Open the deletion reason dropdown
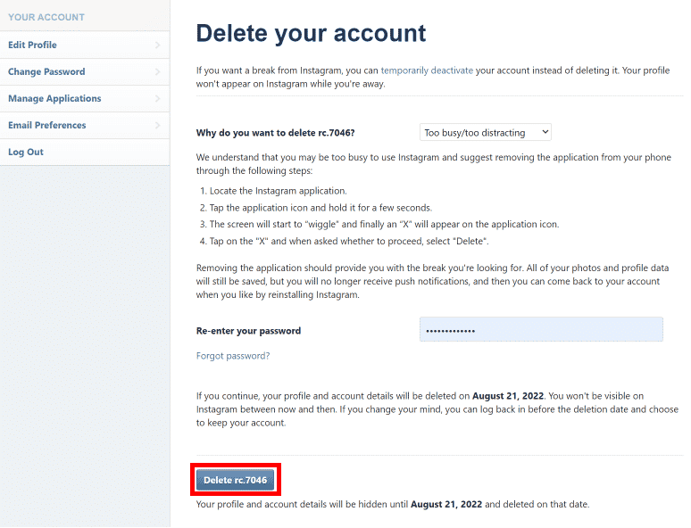 click(x=485, y=133)
